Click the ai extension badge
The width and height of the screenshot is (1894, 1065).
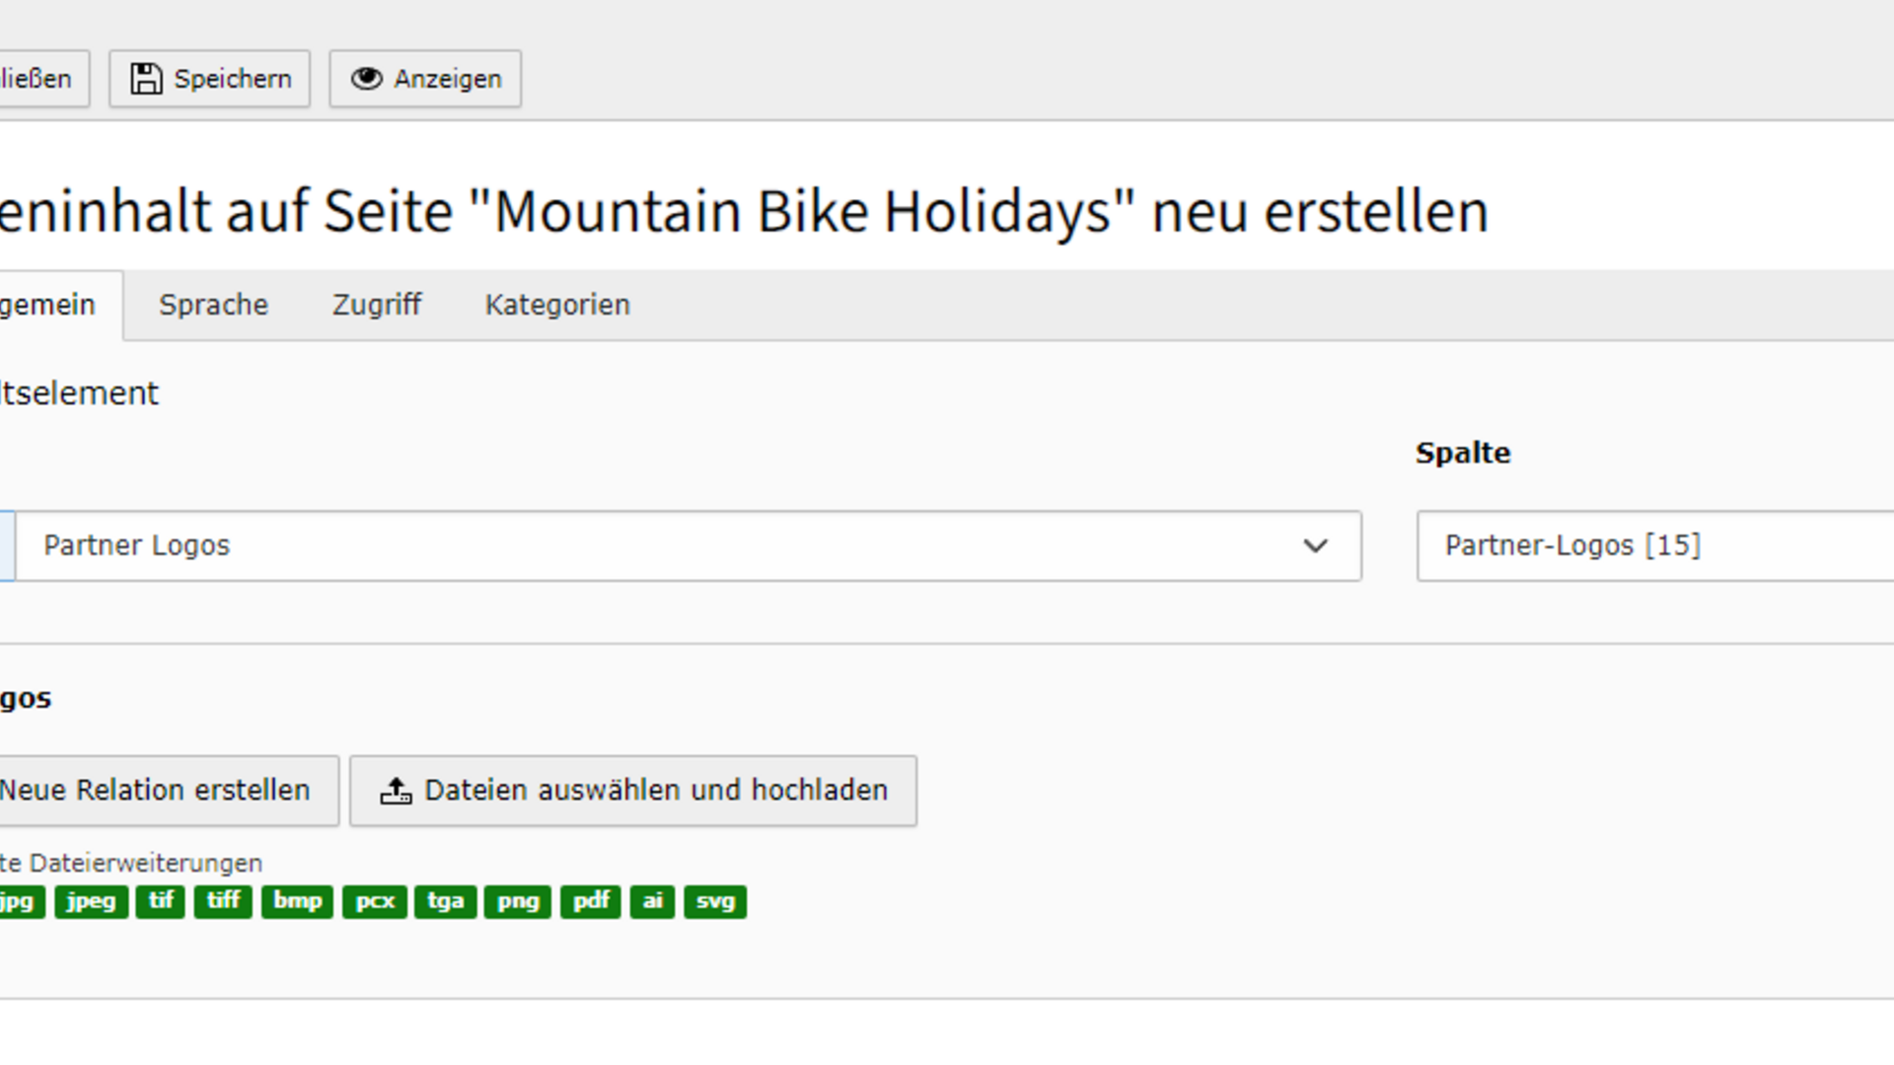pyautogui.click(x=652, y=901)
